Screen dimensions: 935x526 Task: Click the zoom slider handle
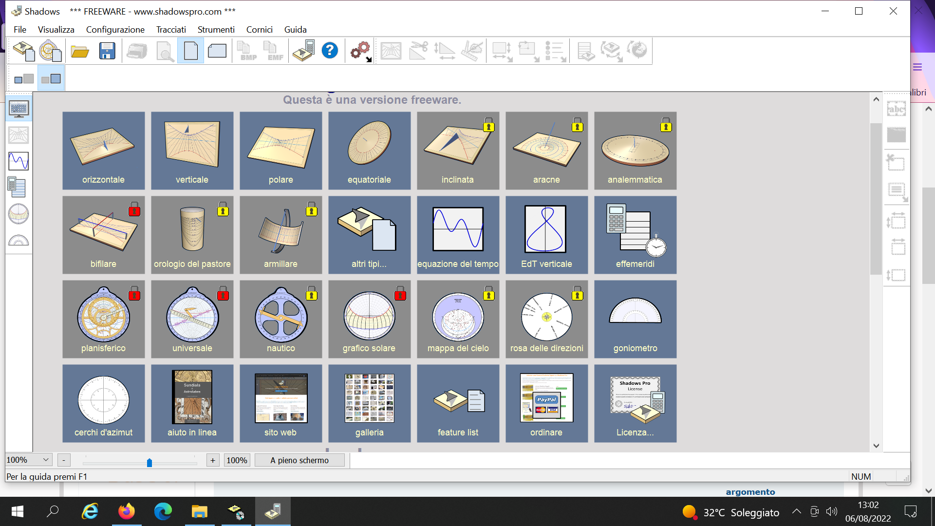[x=150, y=462]
